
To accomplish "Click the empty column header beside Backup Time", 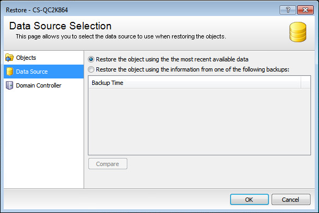I will click(306, 83).
